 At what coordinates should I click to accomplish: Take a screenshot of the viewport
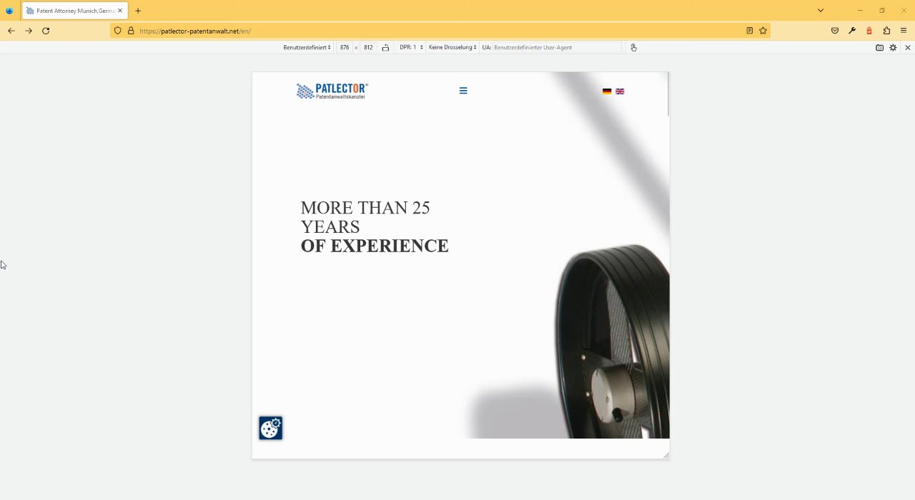click(x=879, y=47)
